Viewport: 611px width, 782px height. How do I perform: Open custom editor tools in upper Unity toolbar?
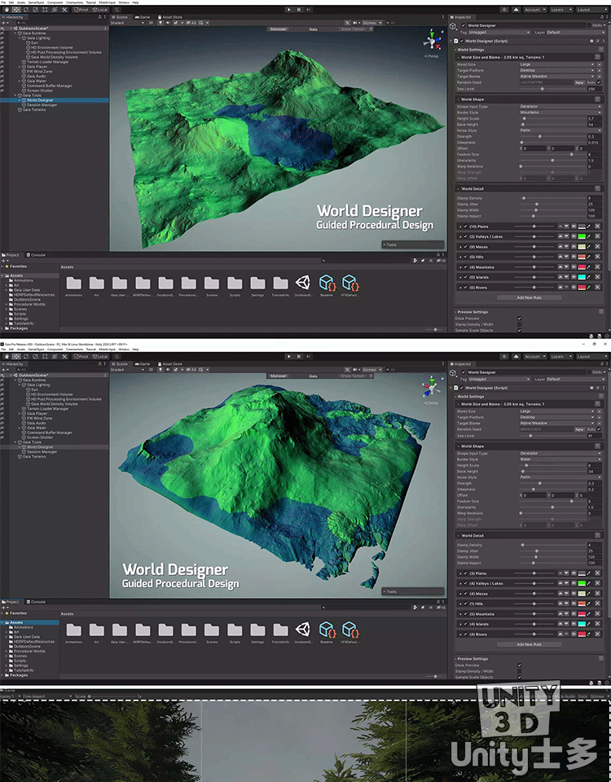[64, 10]
